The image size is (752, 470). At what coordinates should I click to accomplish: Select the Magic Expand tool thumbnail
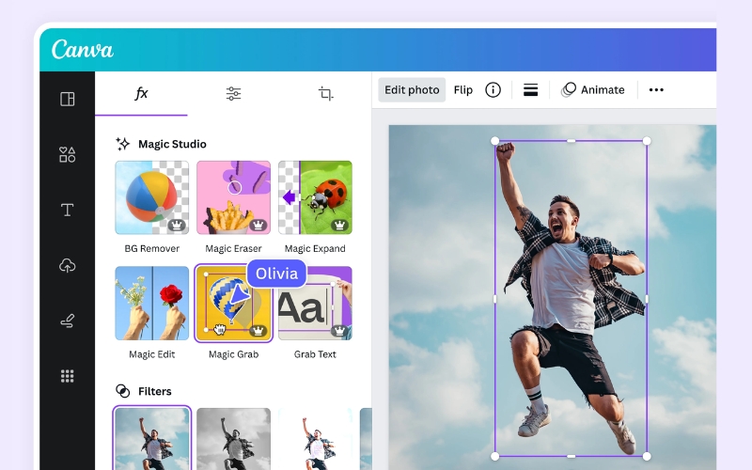pos(315,197)
